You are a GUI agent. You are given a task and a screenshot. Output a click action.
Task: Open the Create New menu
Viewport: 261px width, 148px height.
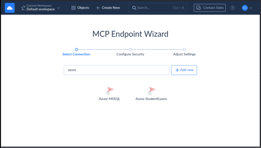tap(108, 8)
